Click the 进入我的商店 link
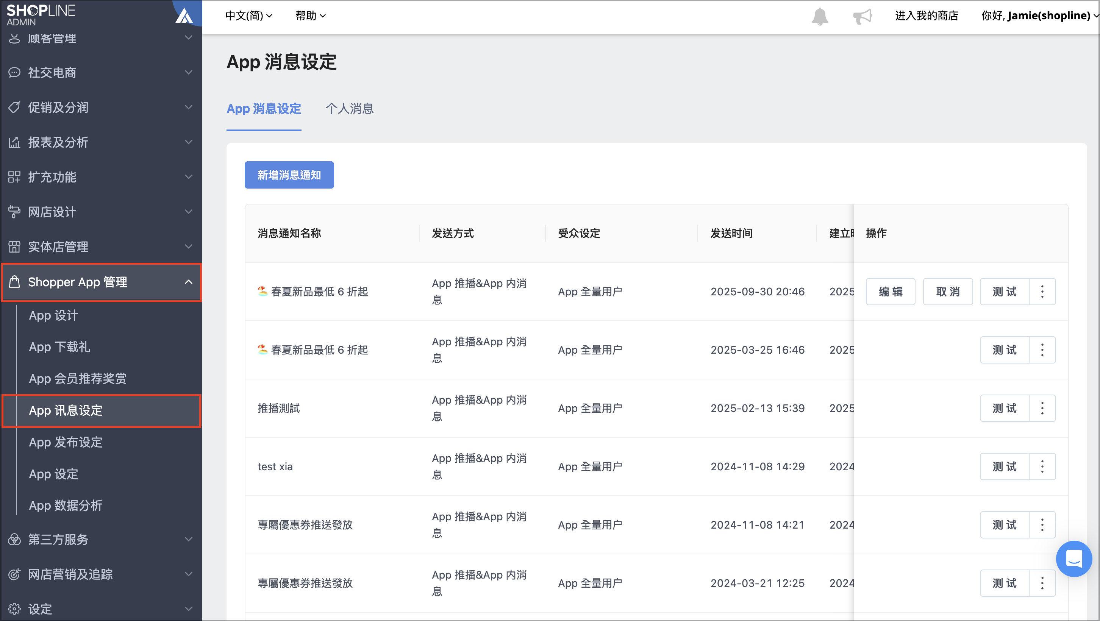This screenshot has height=621, width=1100. coord(926,16)
